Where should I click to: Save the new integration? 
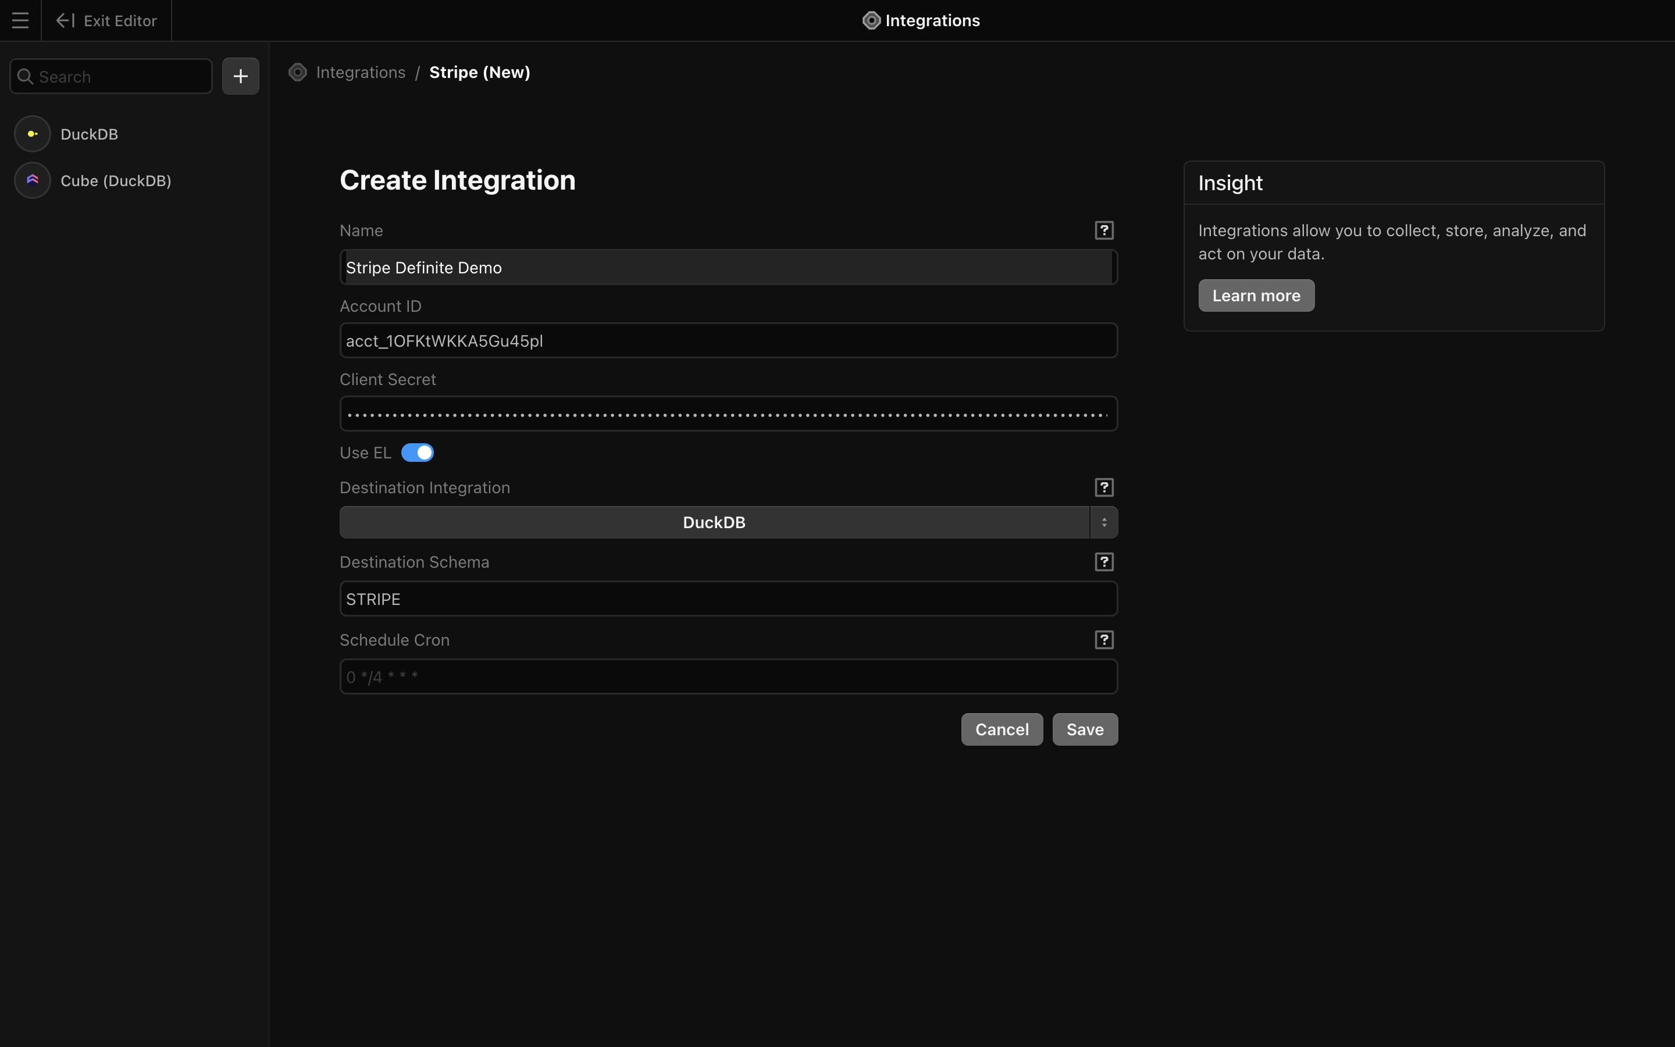(x=1085, y=729)
